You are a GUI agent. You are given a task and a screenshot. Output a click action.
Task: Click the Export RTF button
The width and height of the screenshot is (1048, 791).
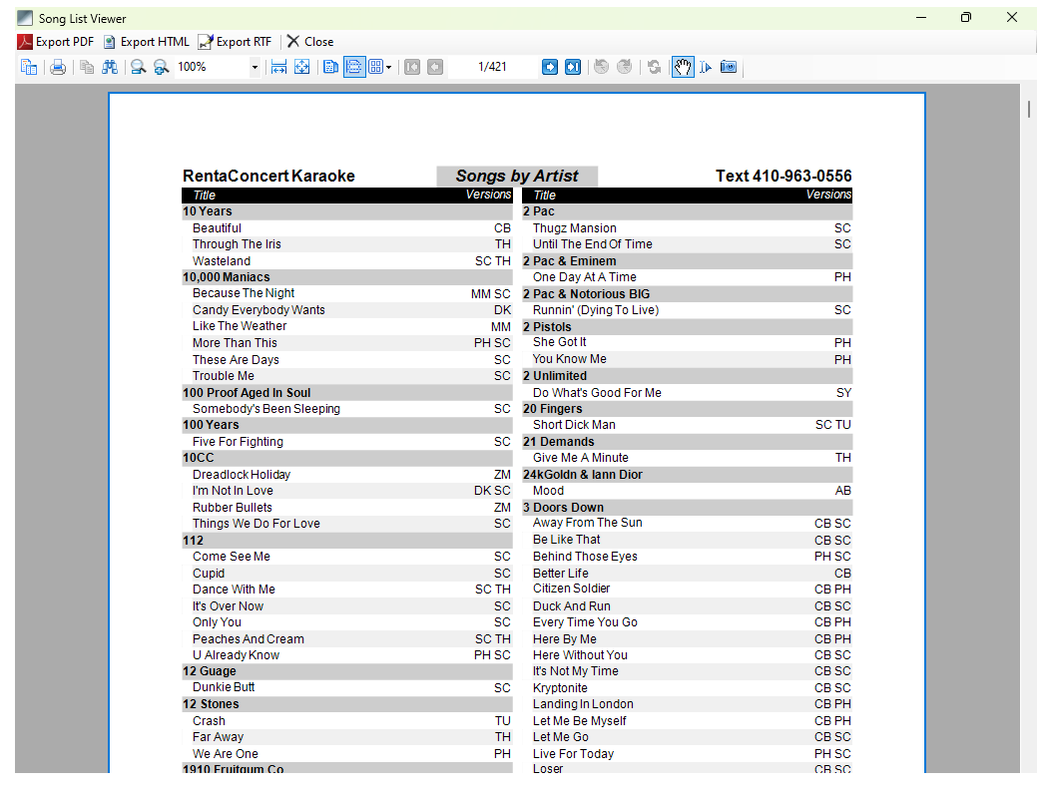point(235,42)
